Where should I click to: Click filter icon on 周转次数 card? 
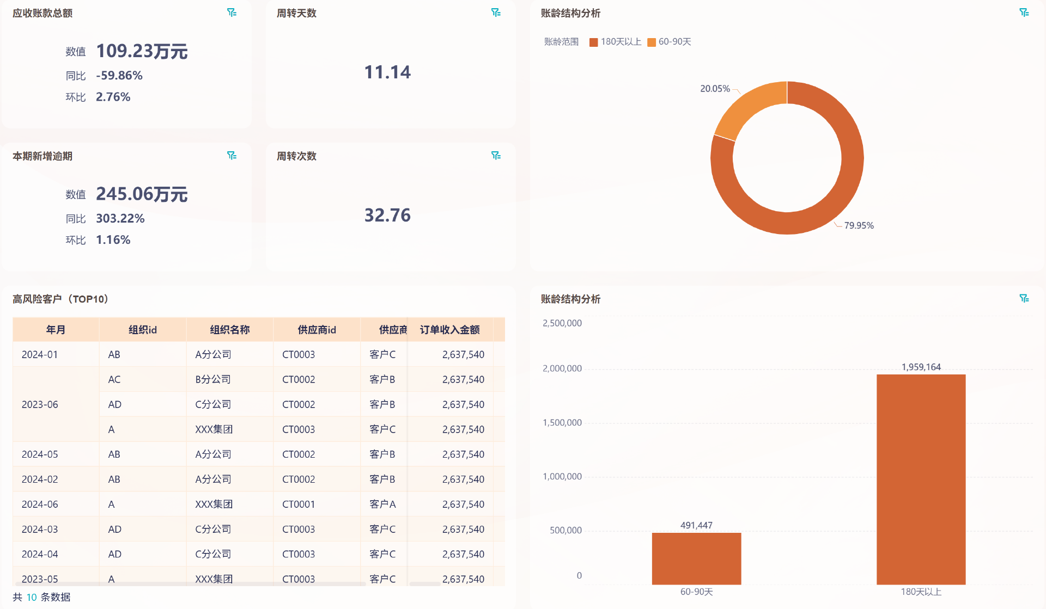click(x=496, y=156)
